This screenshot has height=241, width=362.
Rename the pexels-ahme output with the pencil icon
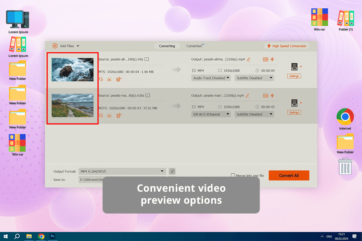(x=248, y=59)
